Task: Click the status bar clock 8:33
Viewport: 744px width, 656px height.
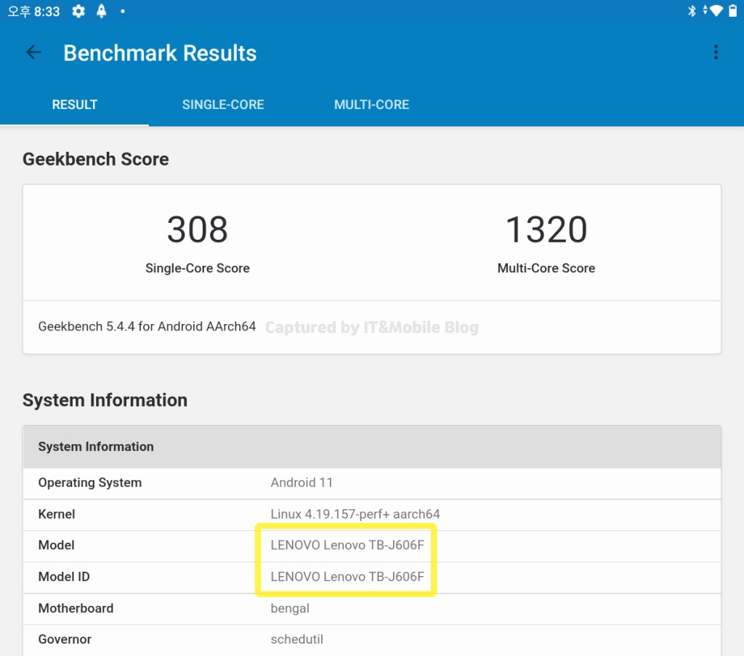Action: pos(34,12)
